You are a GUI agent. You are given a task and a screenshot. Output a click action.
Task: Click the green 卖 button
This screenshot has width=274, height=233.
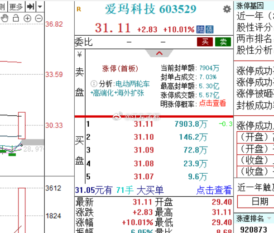(x=223, y=42)
